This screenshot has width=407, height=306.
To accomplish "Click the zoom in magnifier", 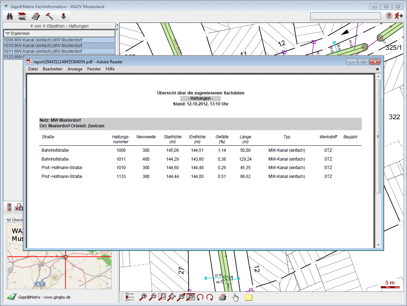I will [143, 297].
